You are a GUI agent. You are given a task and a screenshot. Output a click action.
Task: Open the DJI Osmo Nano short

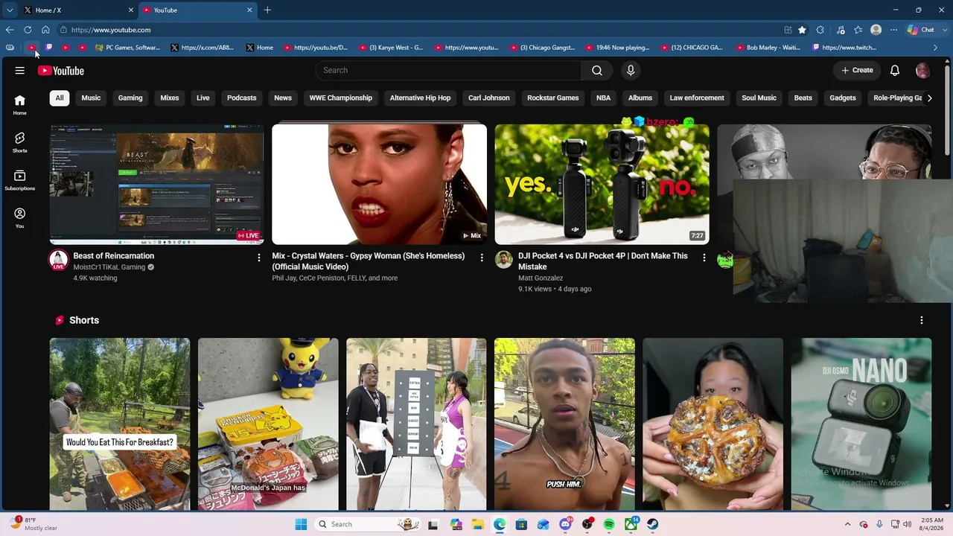pos(861,424)
